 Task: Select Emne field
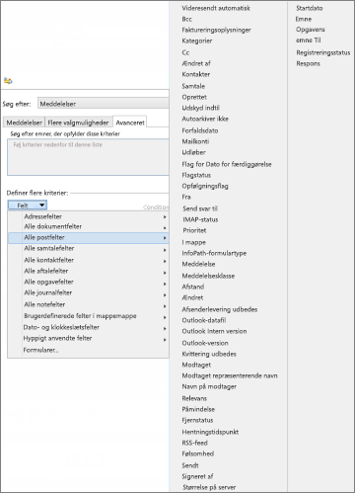coord(304,19)
